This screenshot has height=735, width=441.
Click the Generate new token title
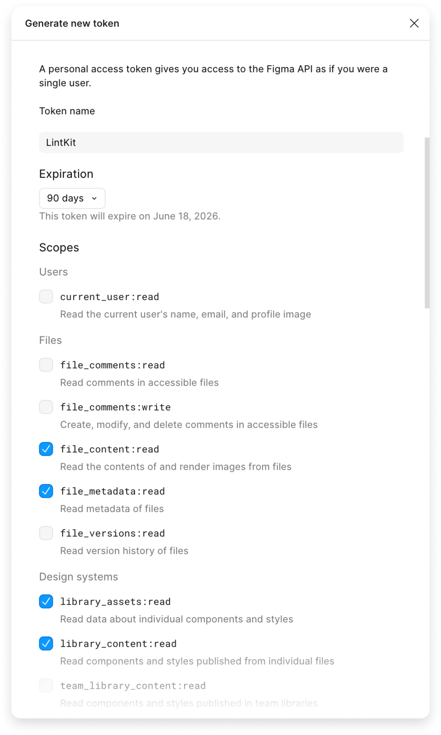click(72, 23)
